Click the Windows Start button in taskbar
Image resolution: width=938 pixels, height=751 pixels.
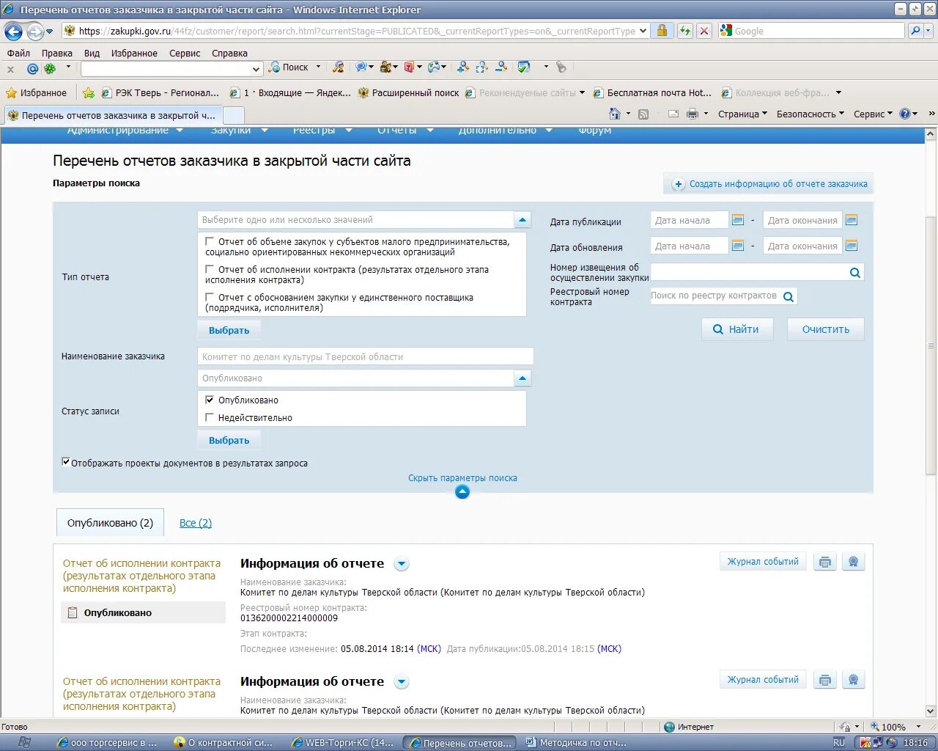(24, 742)
